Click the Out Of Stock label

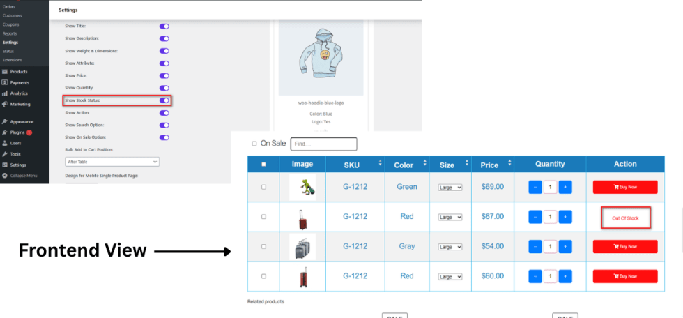625,218
